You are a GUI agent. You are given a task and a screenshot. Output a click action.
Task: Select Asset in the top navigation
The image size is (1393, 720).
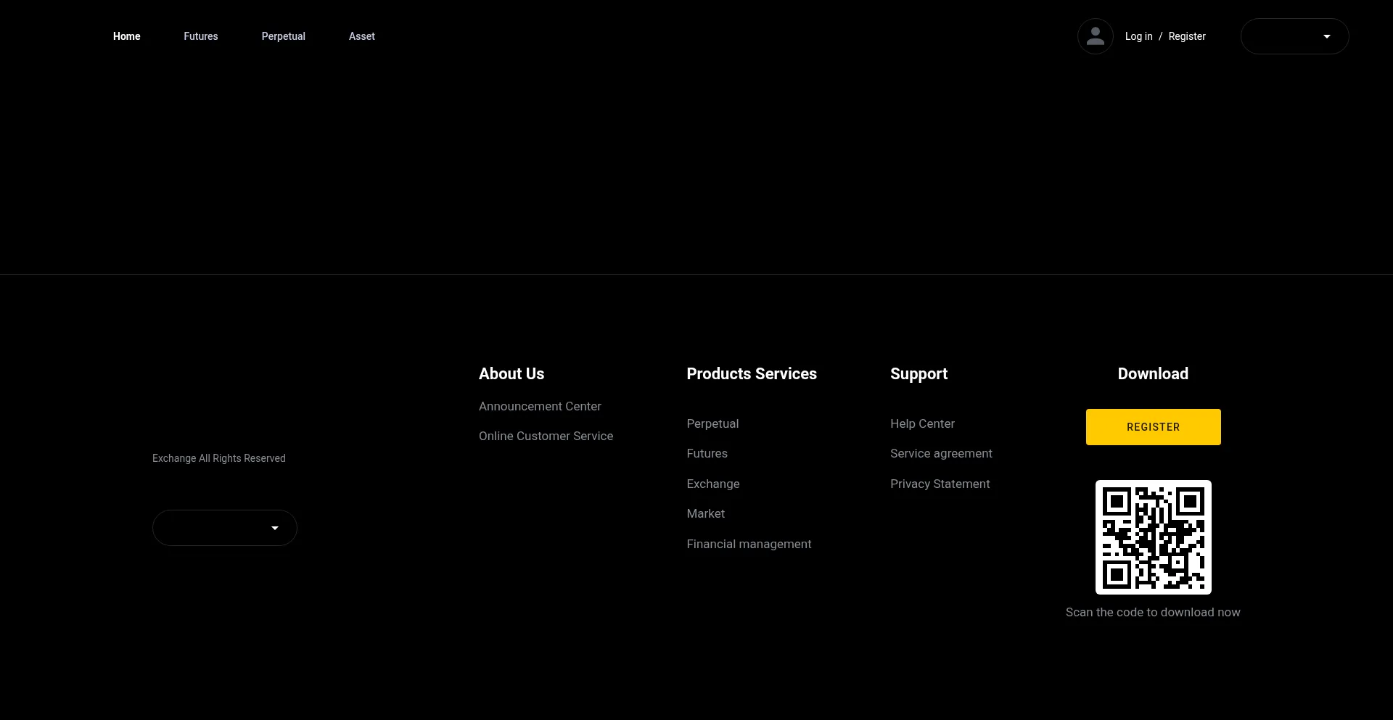point(361,36)
